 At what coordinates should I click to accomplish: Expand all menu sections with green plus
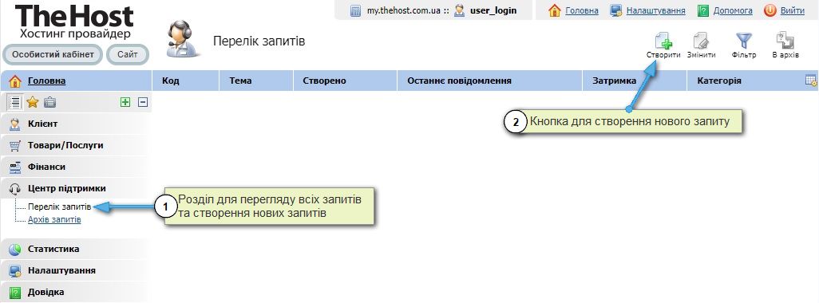125,102
